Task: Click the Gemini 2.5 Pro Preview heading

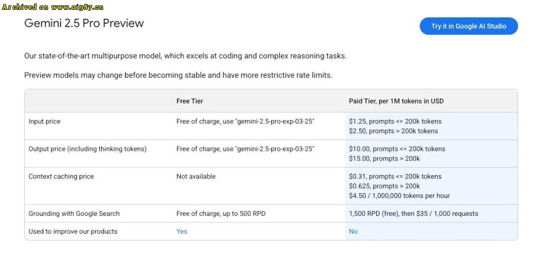Action: [84, 23]
